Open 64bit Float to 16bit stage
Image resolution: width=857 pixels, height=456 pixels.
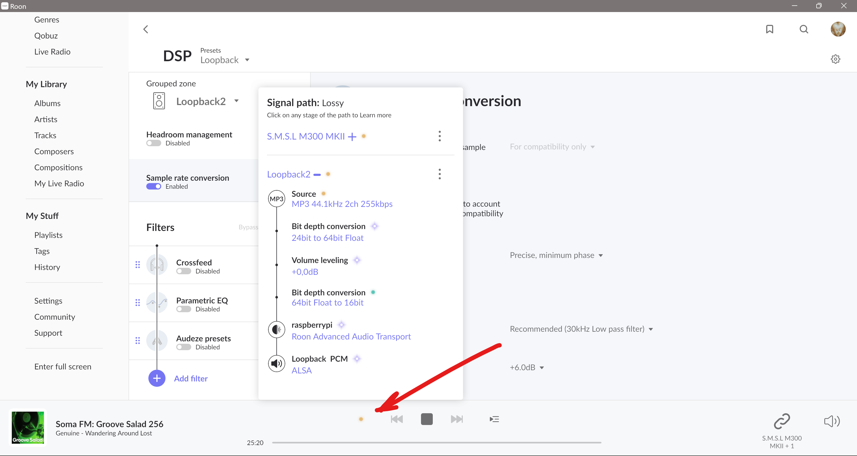pyautogui.click(x=327, y=303)
